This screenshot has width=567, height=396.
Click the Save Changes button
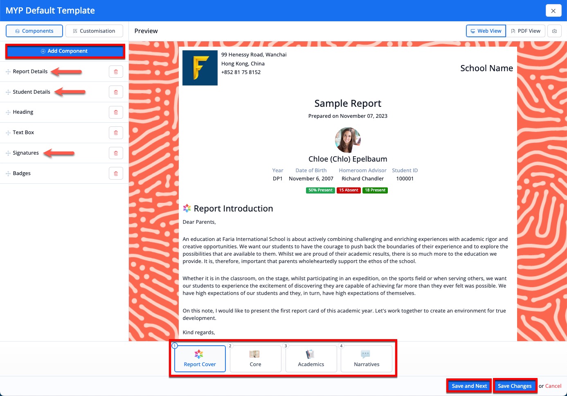[515, 386]
